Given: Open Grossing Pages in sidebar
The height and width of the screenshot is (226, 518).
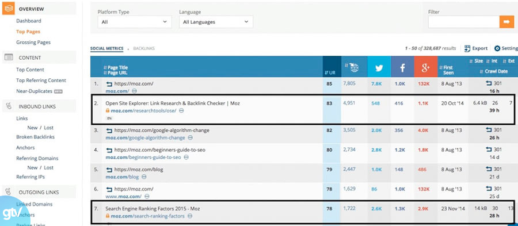Looking at the screenshot, I should [33, 42].
